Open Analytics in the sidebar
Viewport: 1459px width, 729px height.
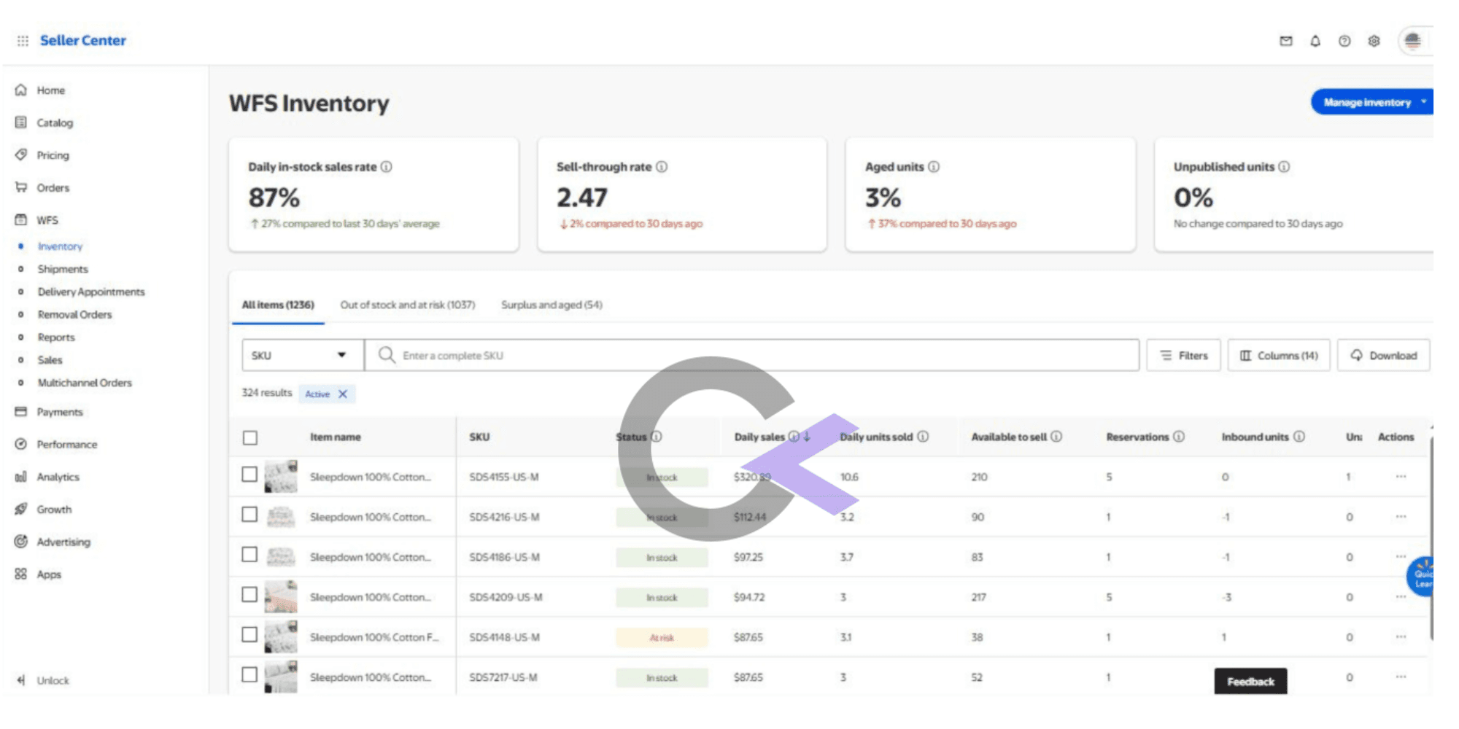click(x=58, y=477)
